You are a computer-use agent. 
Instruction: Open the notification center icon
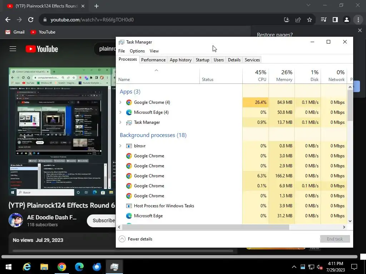tap(354, 267)
